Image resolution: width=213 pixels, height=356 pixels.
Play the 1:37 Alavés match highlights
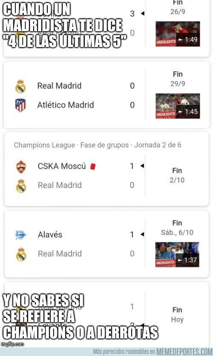click(177, 255)
